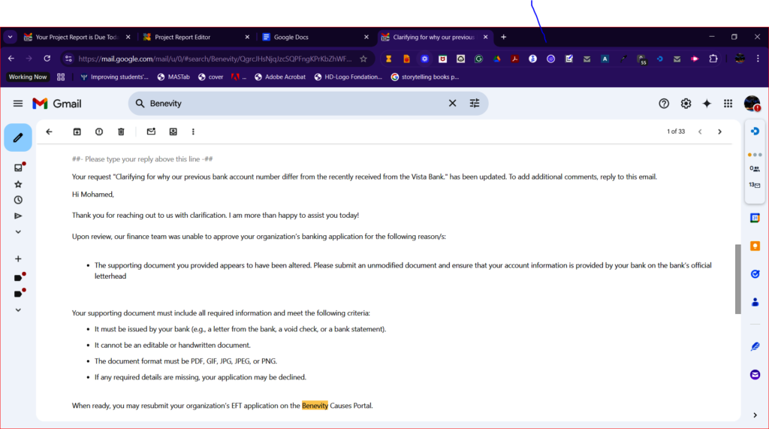Open the feather quill add-on icon
Image resolution: width=769 pixels, height=429 pixels.
pos(755,346)
